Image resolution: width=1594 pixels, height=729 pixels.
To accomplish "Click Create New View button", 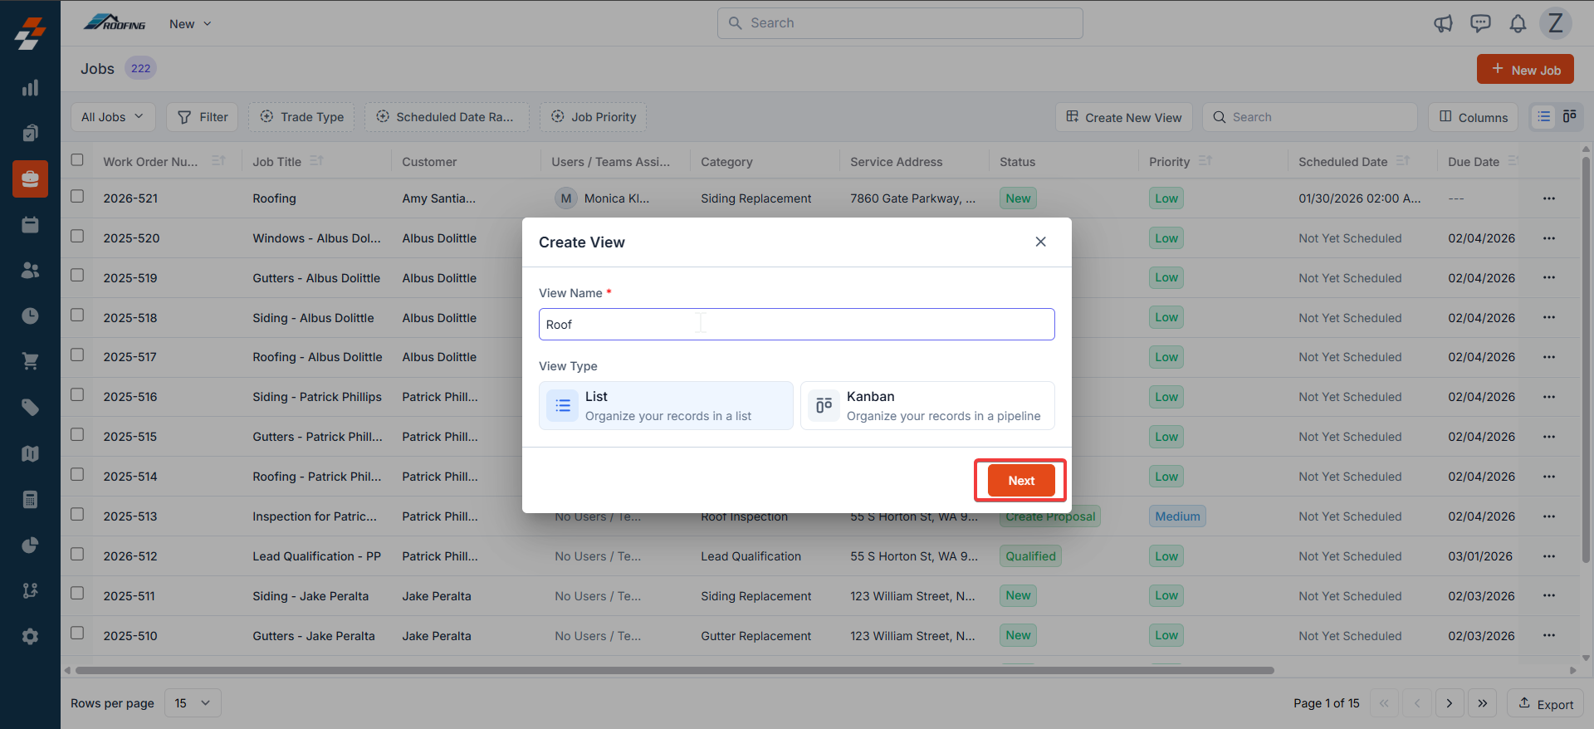I will coord(1124,117).
